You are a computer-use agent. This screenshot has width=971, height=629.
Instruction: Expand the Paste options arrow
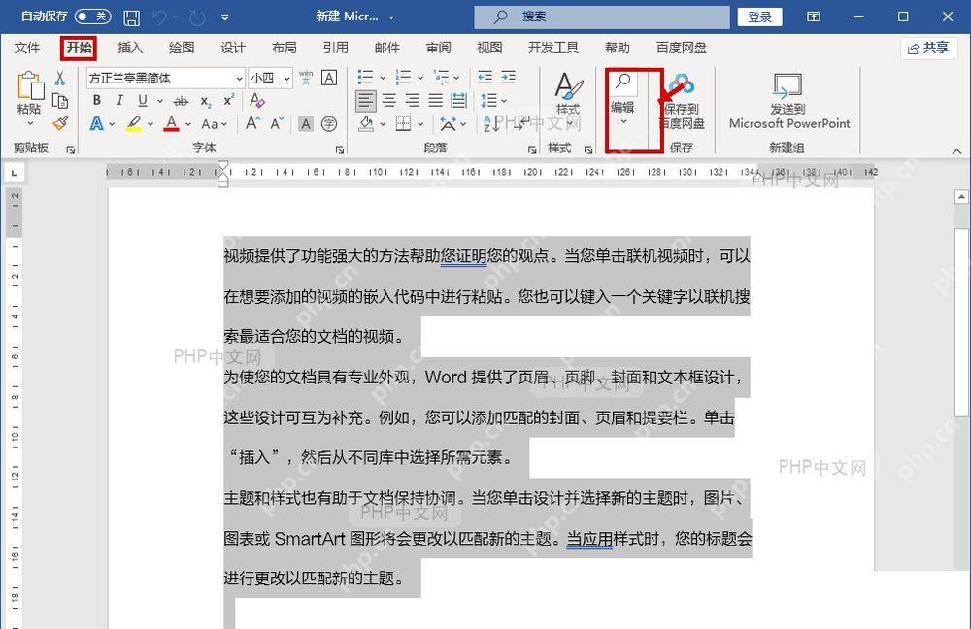[30, 124]
